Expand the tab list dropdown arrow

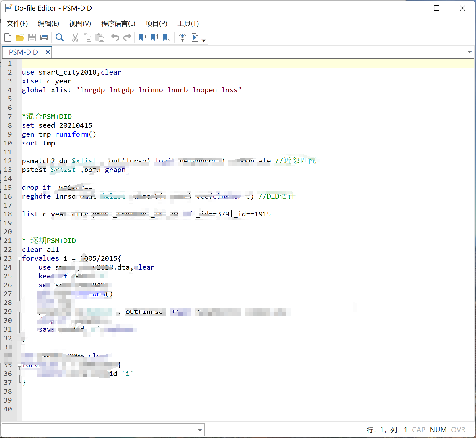coord(470,52)
